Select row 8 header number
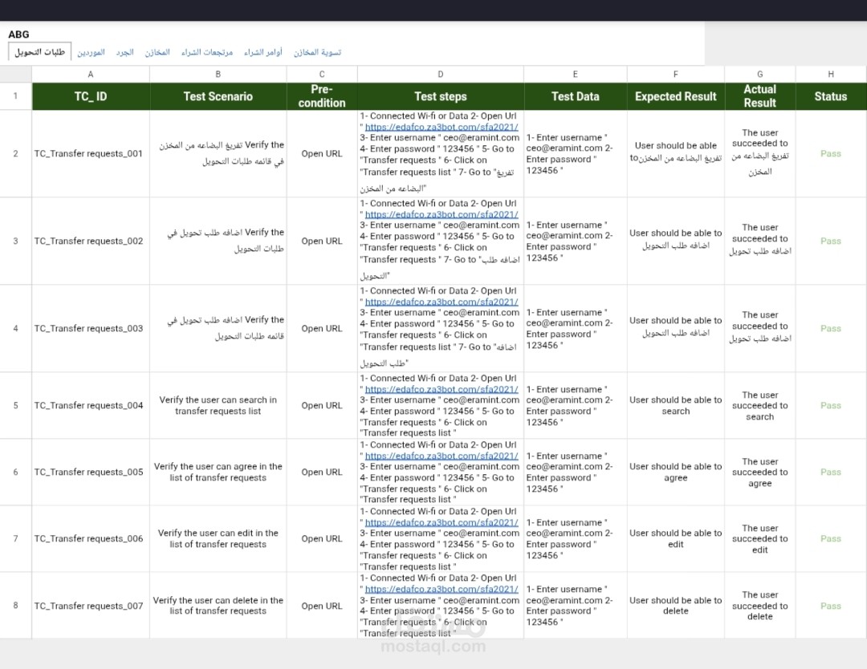 coord(15,606)
